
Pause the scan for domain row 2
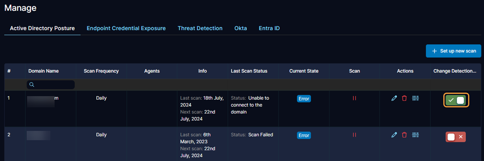coord(354,135)
